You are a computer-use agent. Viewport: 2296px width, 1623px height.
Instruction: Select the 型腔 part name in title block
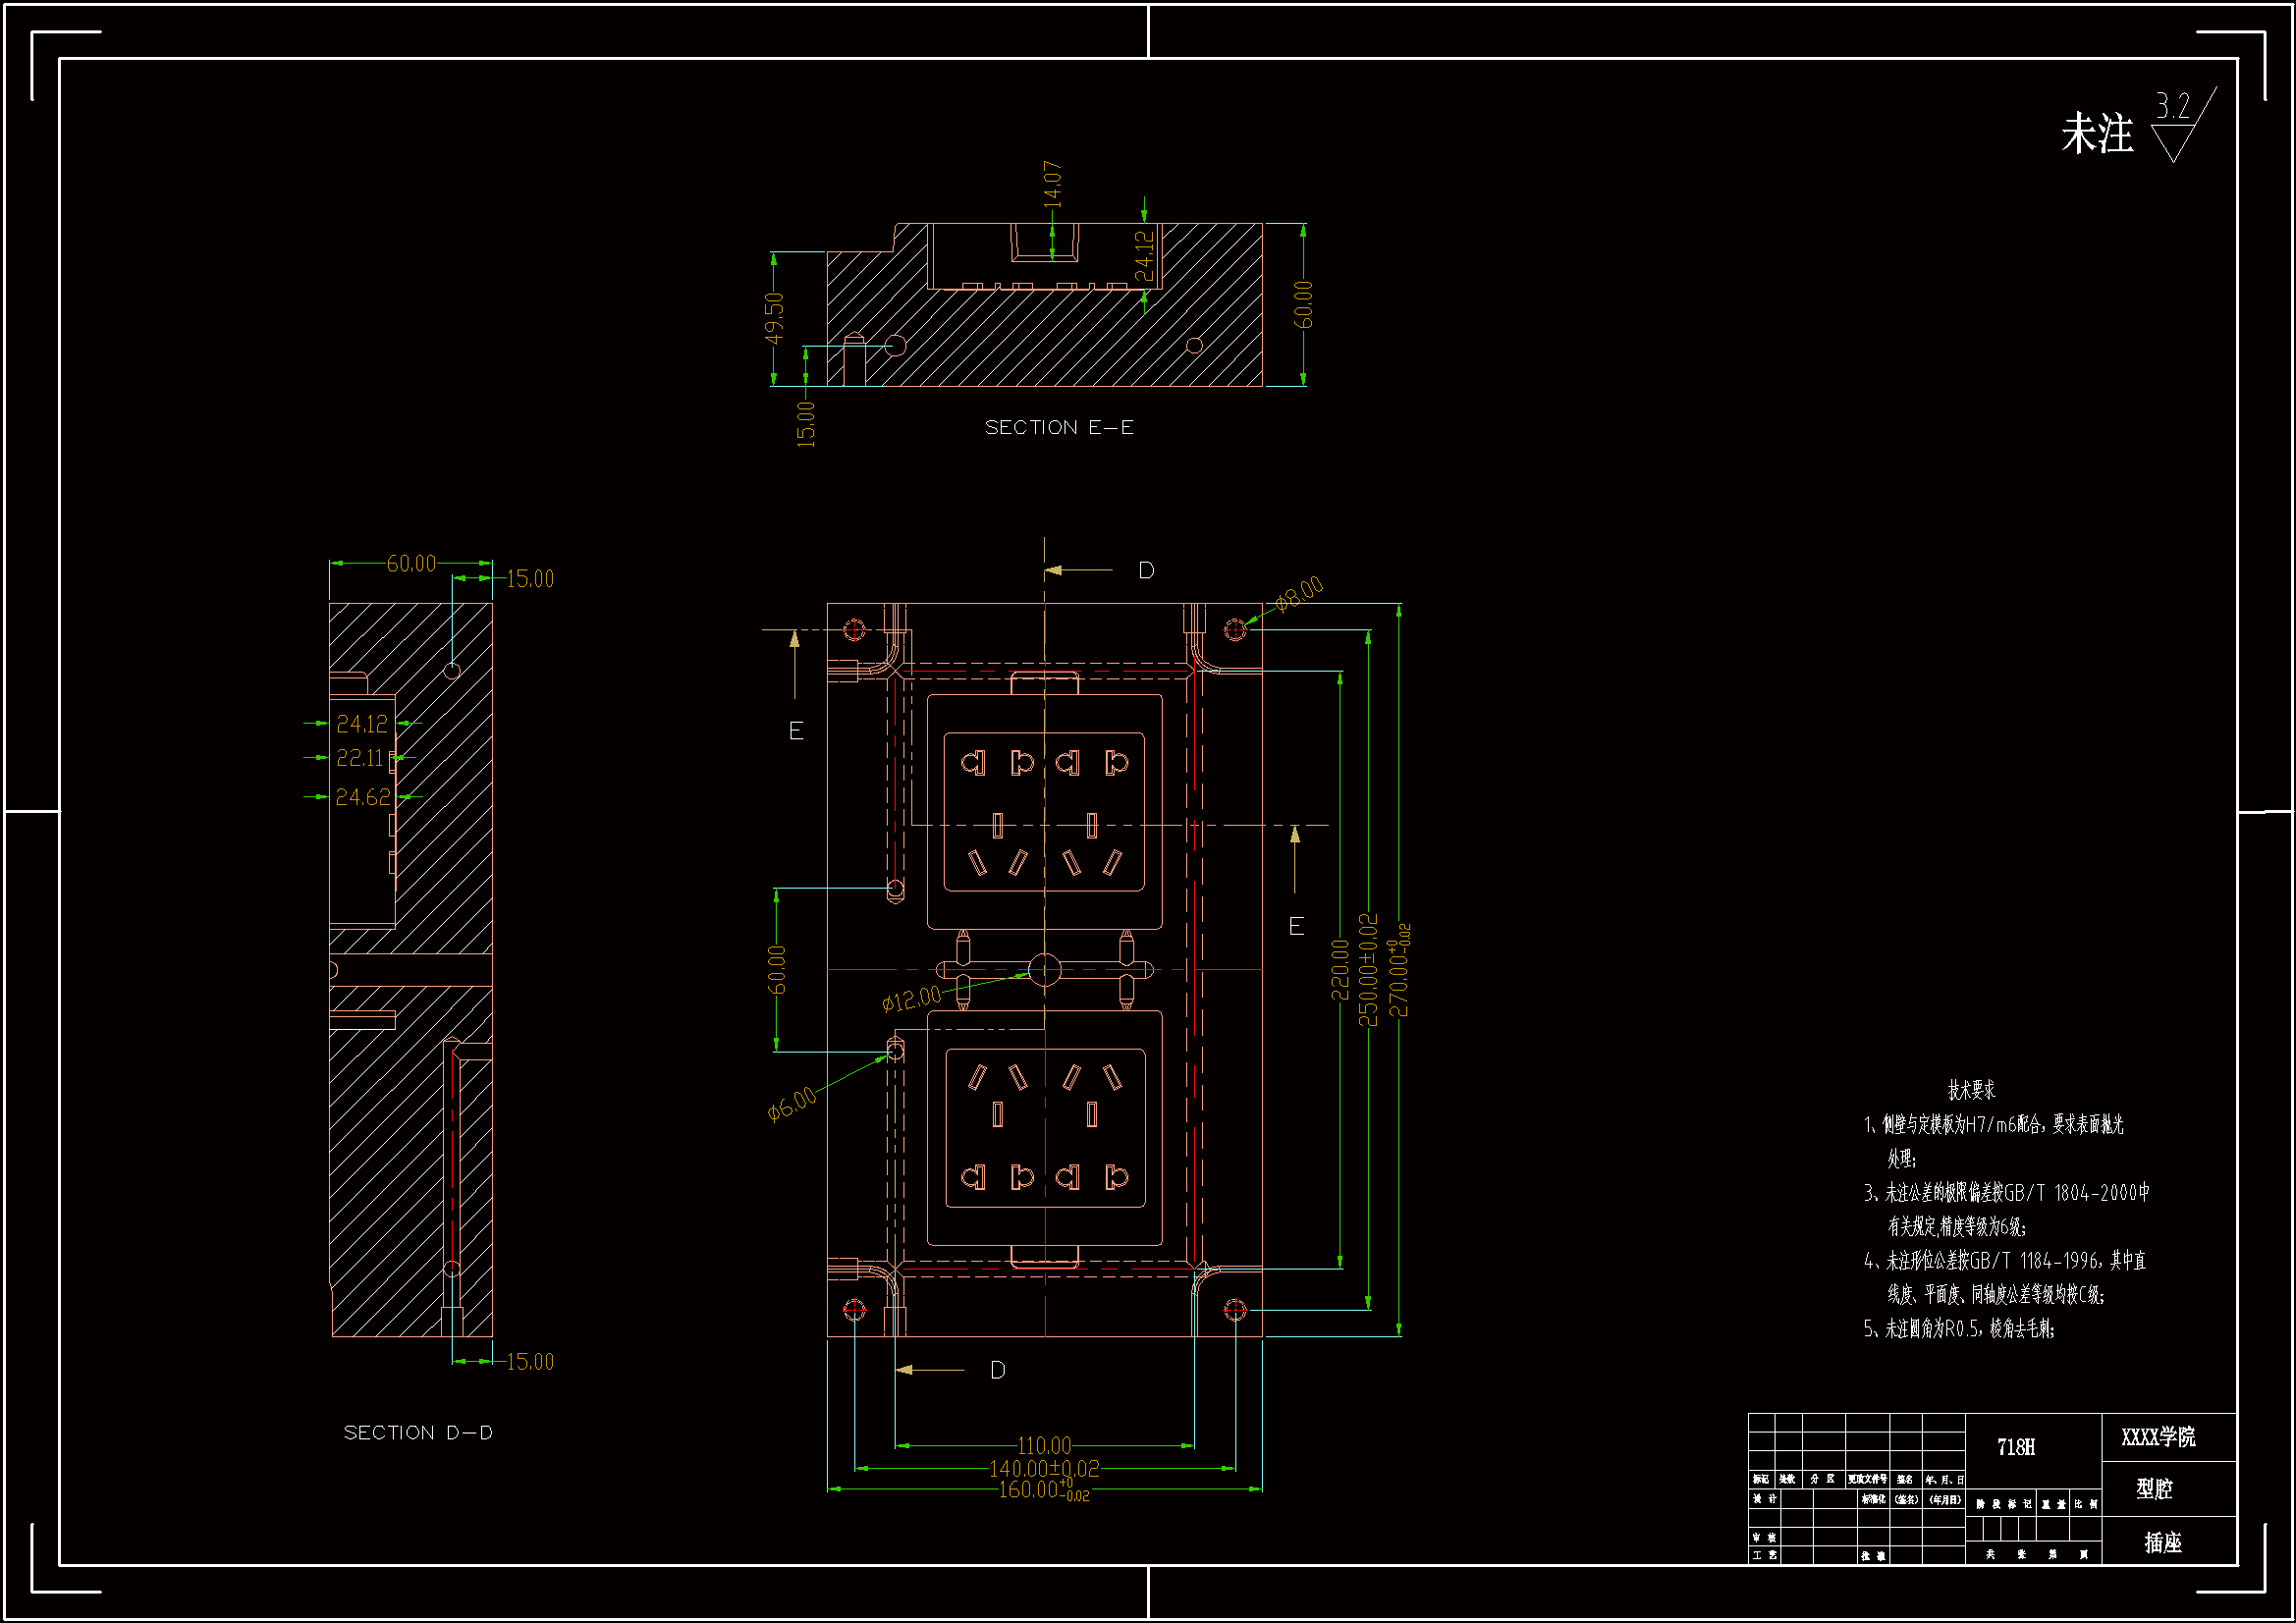click(x=2154, y=1488)
